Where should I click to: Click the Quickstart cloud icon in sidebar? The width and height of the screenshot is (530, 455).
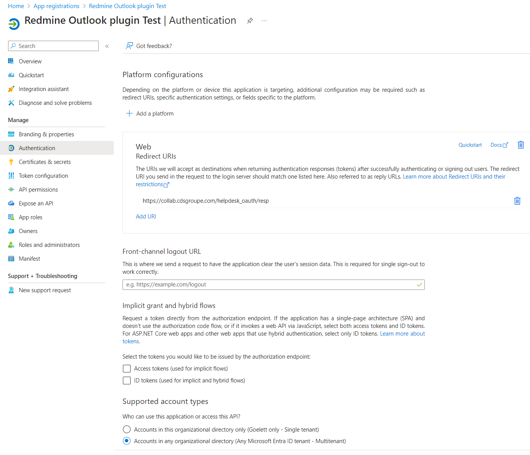point(11,75)
